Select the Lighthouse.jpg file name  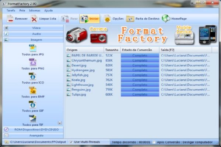pos(83,85)
